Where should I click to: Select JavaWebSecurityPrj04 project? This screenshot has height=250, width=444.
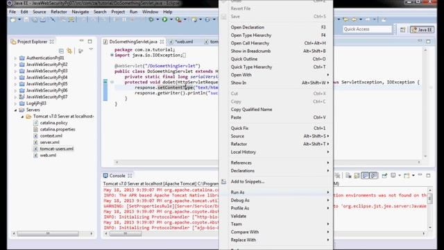point(46,77)
